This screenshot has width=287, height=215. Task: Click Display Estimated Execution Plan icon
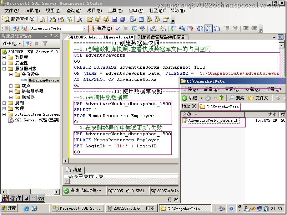[x=134, y=28]
